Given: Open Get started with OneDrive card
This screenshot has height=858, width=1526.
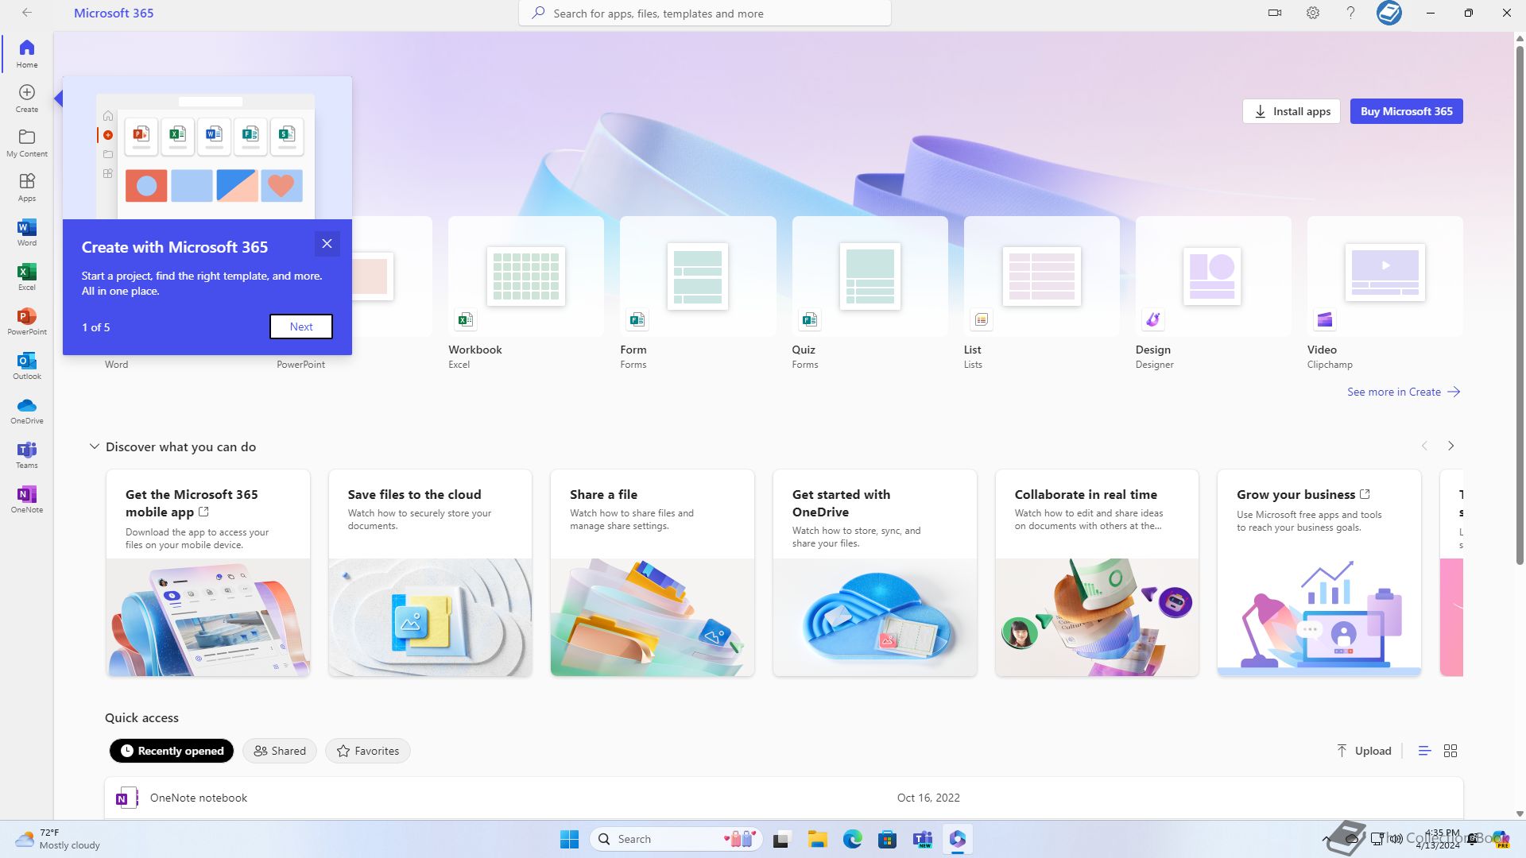Looking at the screenshot, I should point(875,573).
